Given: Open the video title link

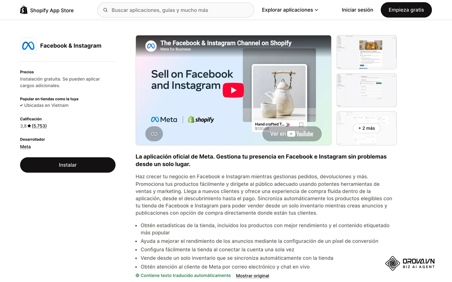Looking at the screenshot, I should 226,43.
